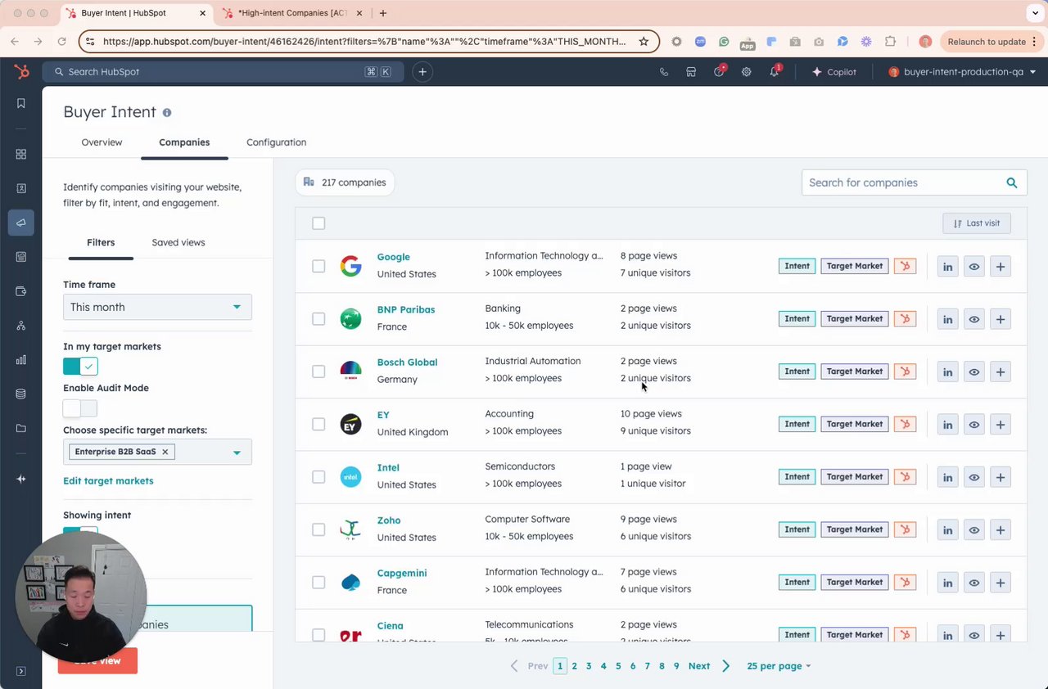Switch to the Configuration tab

pos(276,142)
